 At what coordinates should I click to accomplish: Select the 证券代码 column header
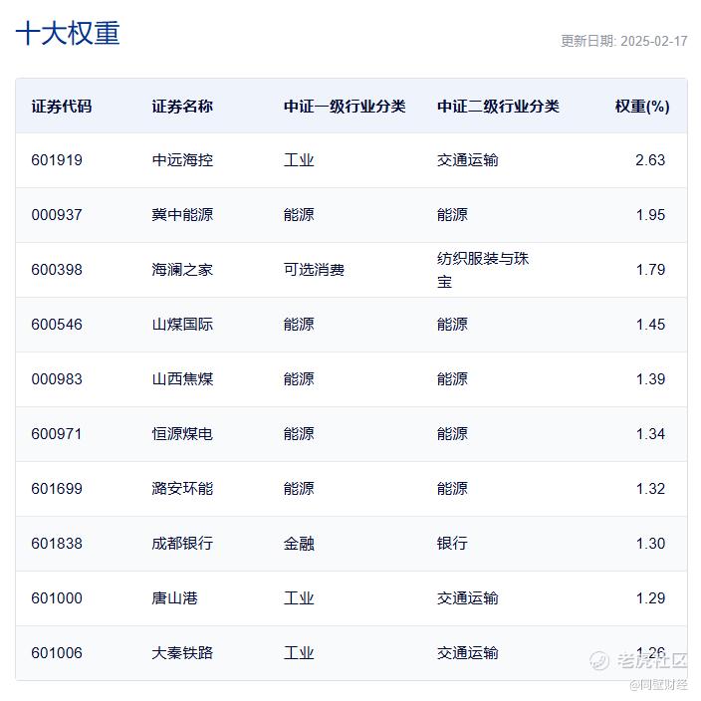(62, 107)
